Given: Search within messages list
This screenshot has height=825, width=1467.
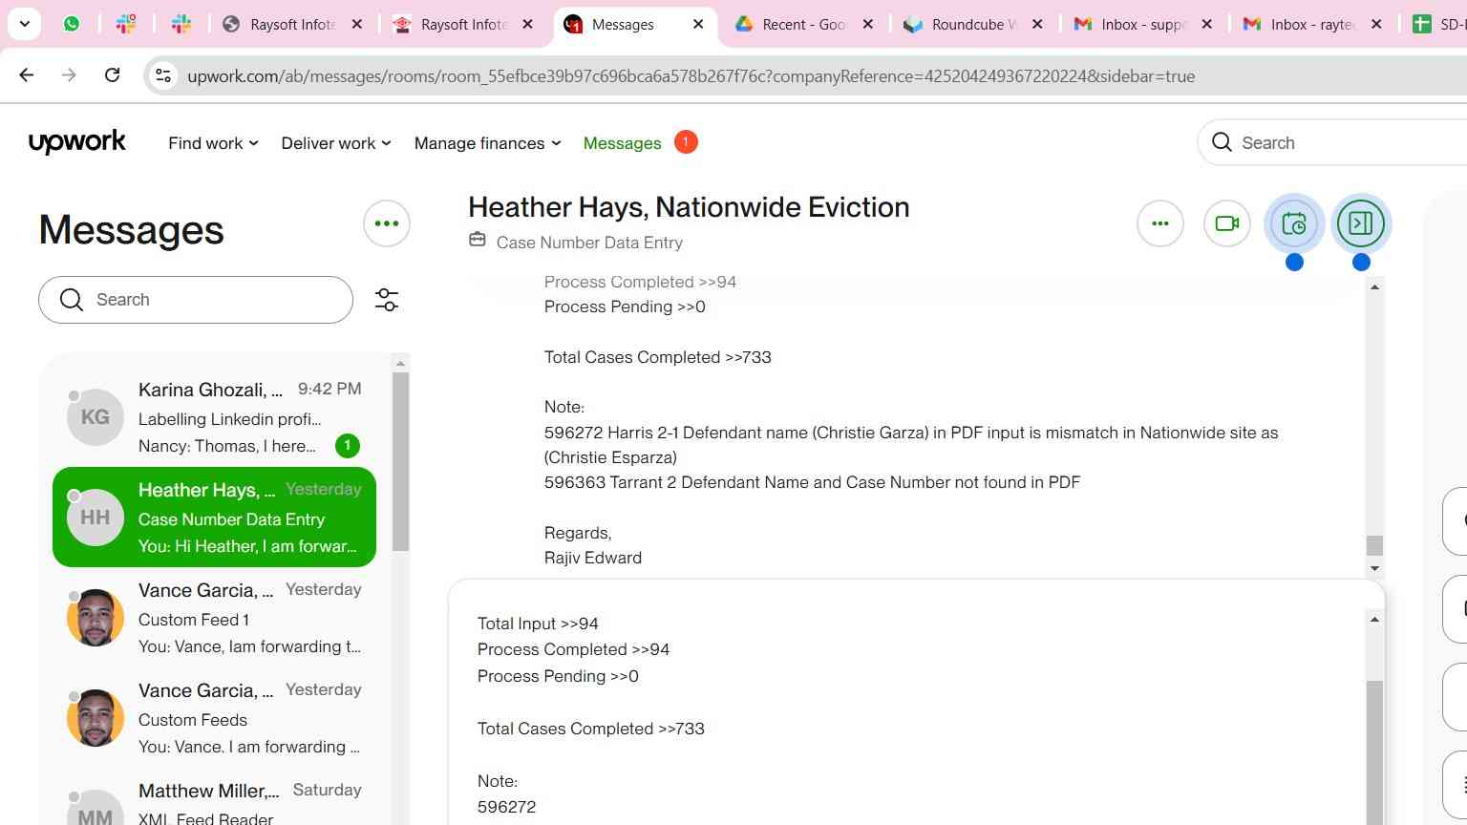Looking at the screenshot, I should pyautogui.click(x=196, y=300).
